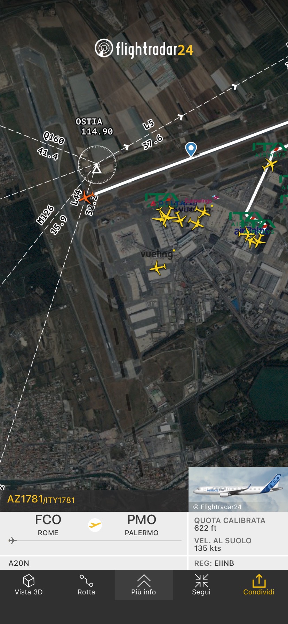Tap the AZ1781 flight number header
Screen dimensions: 288x624
[41, 499]
